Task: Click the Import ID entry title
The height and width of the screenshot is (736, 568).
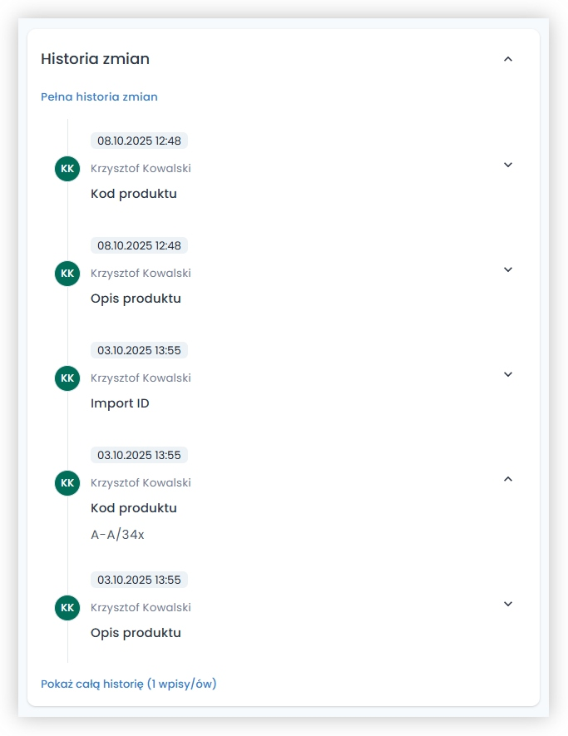Action: tap(120, 403)
